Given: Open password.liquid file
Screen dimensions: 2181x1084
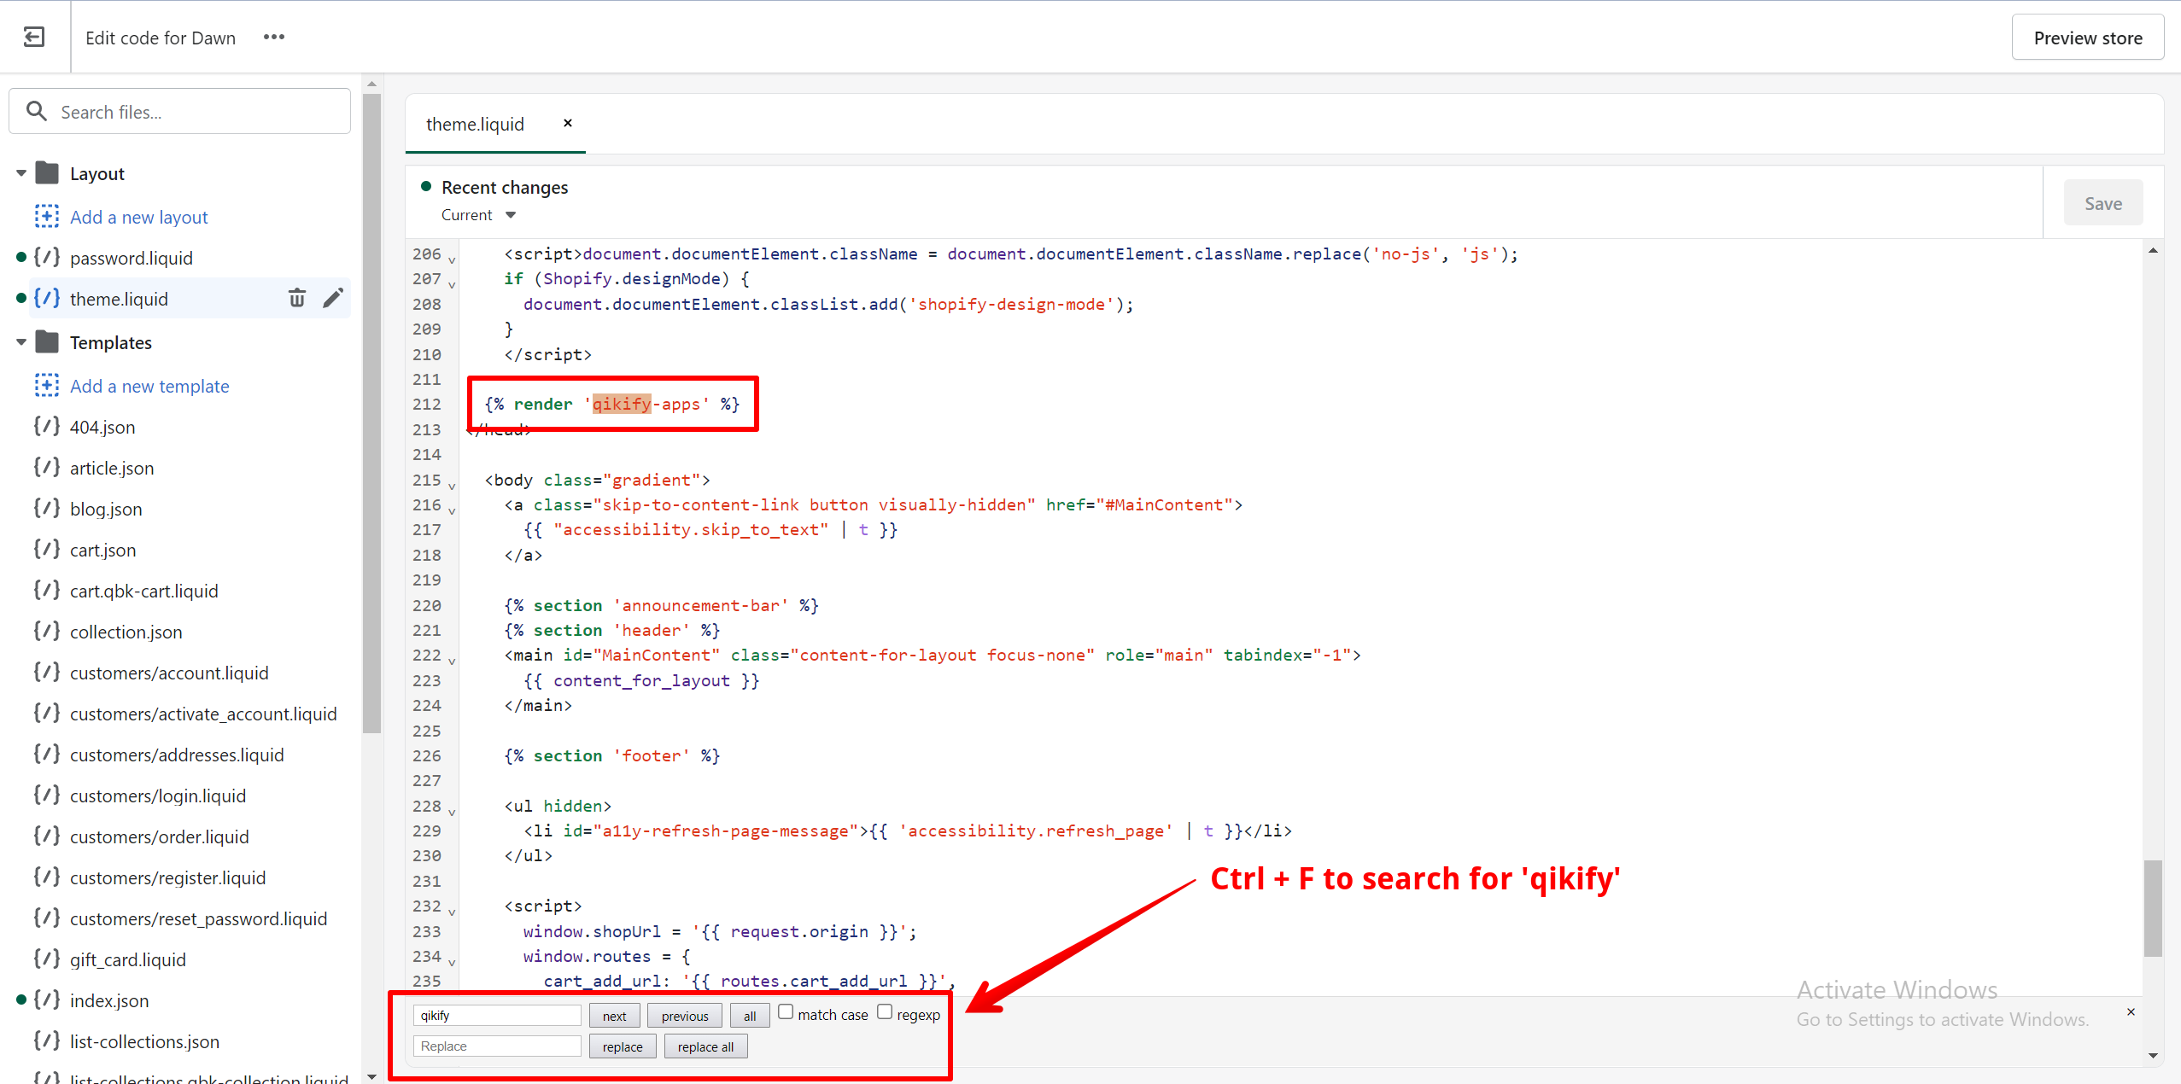Looking at the screenshot, I should coord(132,258).
